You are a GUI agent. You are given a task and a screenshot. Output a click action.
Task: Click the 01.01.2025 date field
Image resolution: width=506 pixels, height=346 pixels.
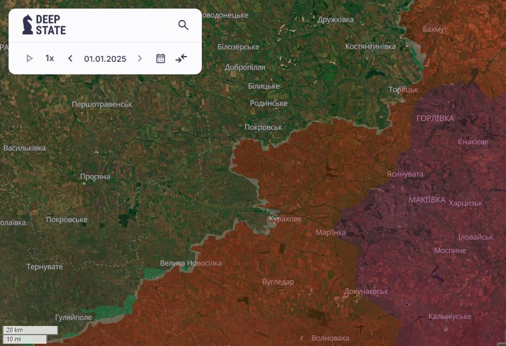pos(105,58)
